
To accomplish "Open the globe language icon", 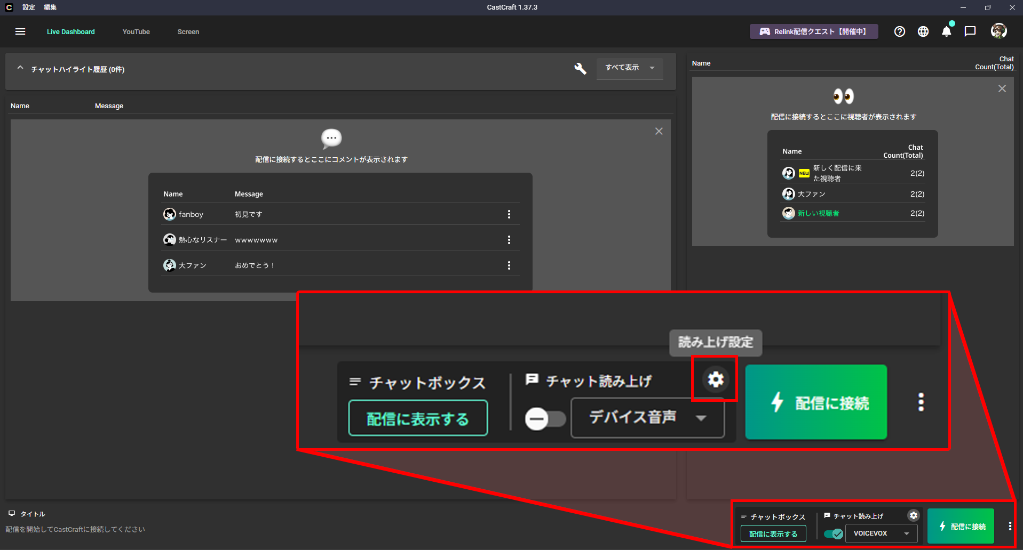I will [923, 31].
